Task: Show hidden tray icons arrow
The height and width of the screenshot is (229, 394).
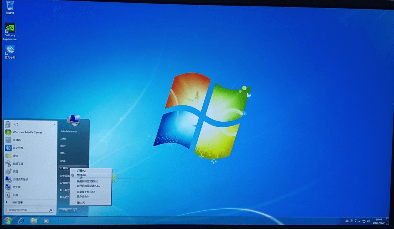Action: [359, 221]
